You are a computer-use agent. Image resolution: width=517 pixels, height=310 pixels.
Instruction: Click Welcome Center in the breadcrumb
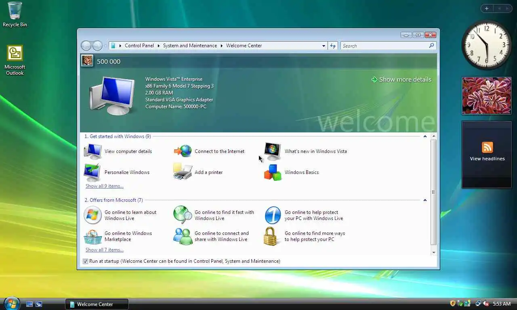pos(244,46)
